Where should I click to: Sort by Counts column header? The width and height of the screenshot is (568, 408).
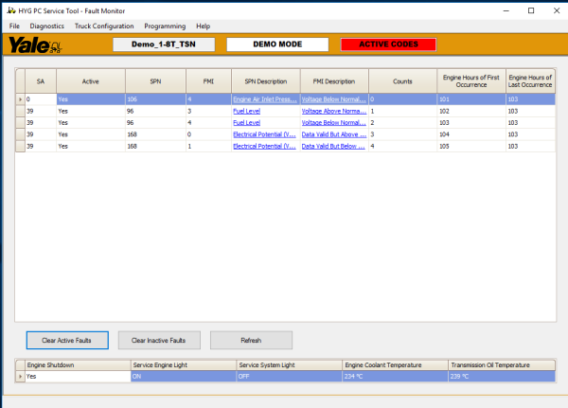click(x=403, y=81)
